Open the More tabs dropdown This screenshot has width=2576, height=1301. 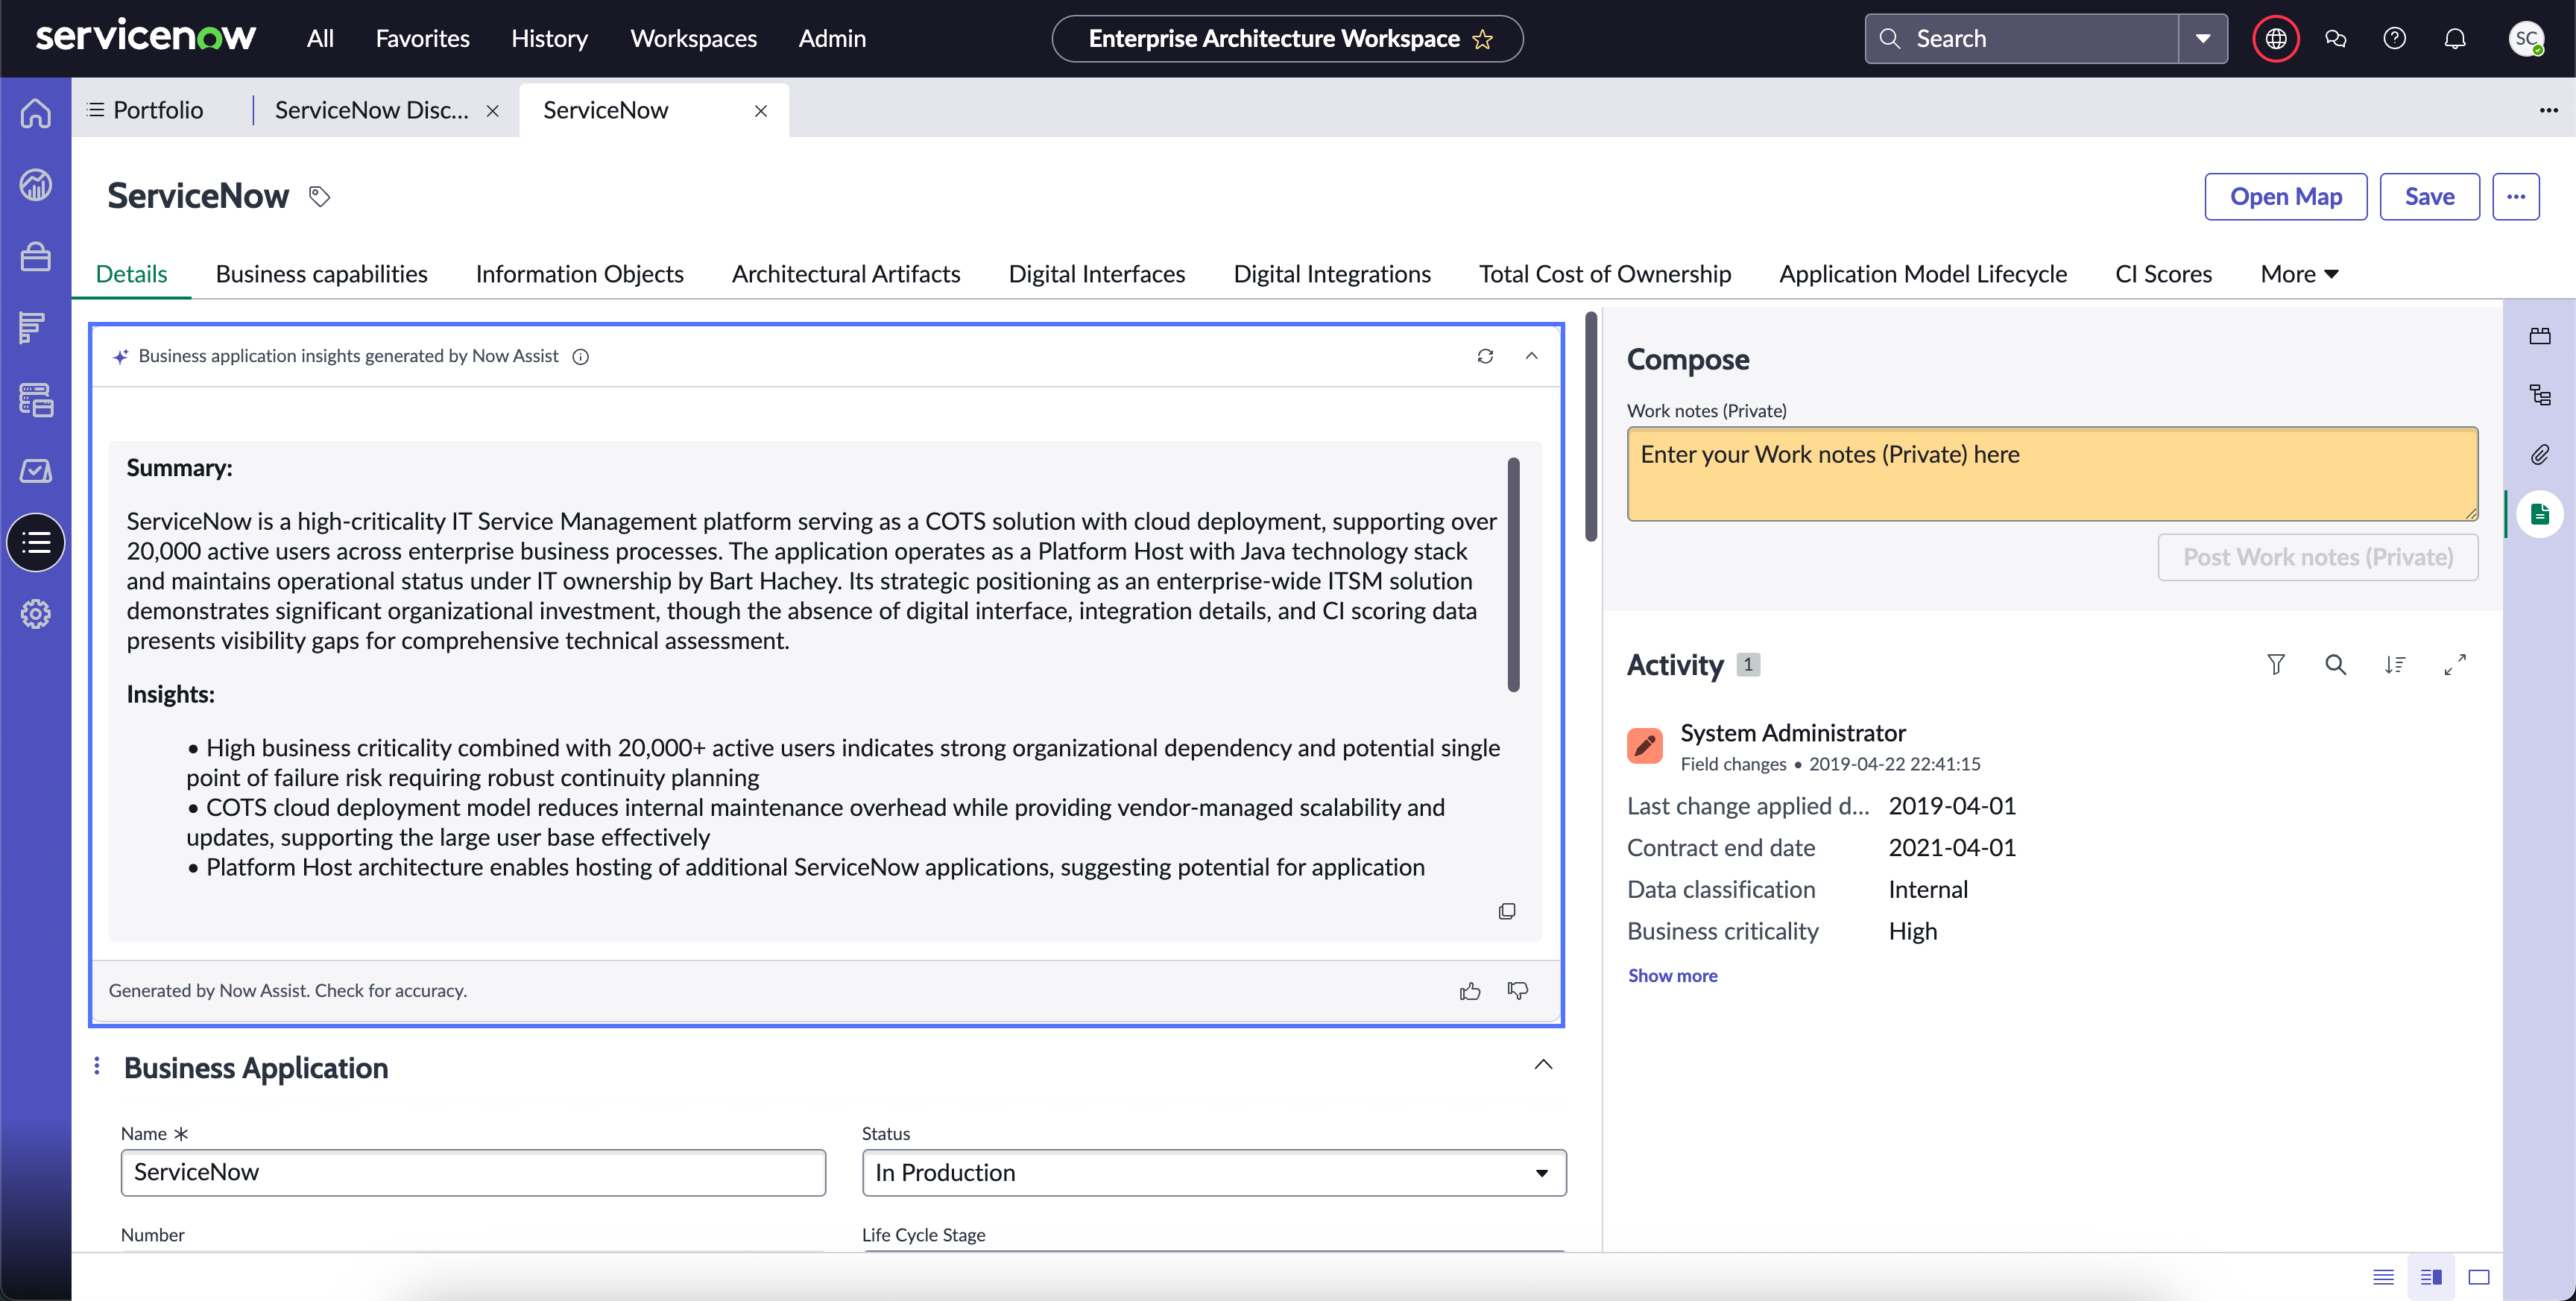(2299, 274)
